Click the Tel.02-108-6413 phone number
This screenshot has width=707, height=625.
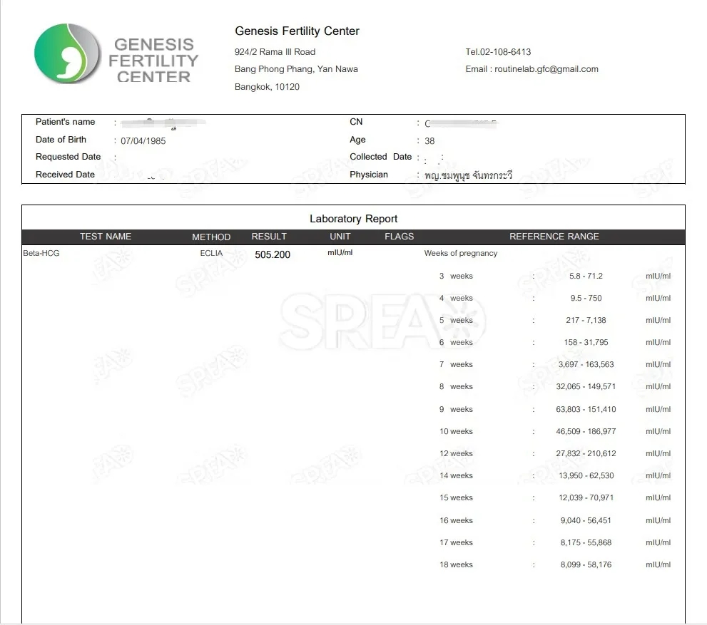[x=498, y=52]
